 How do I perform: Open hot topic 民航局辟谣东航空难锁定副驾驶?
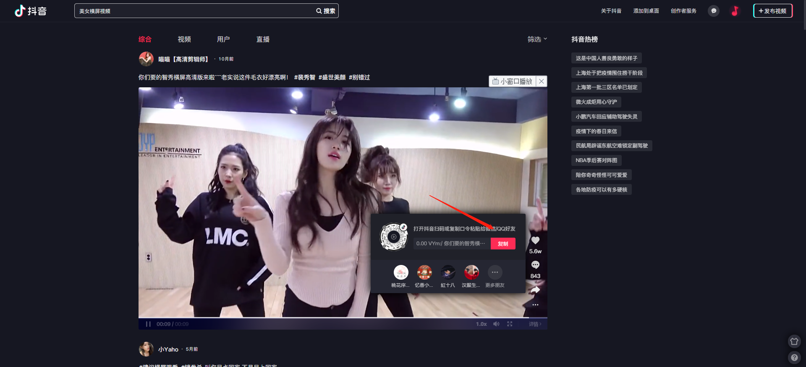[x=612, y=146]
